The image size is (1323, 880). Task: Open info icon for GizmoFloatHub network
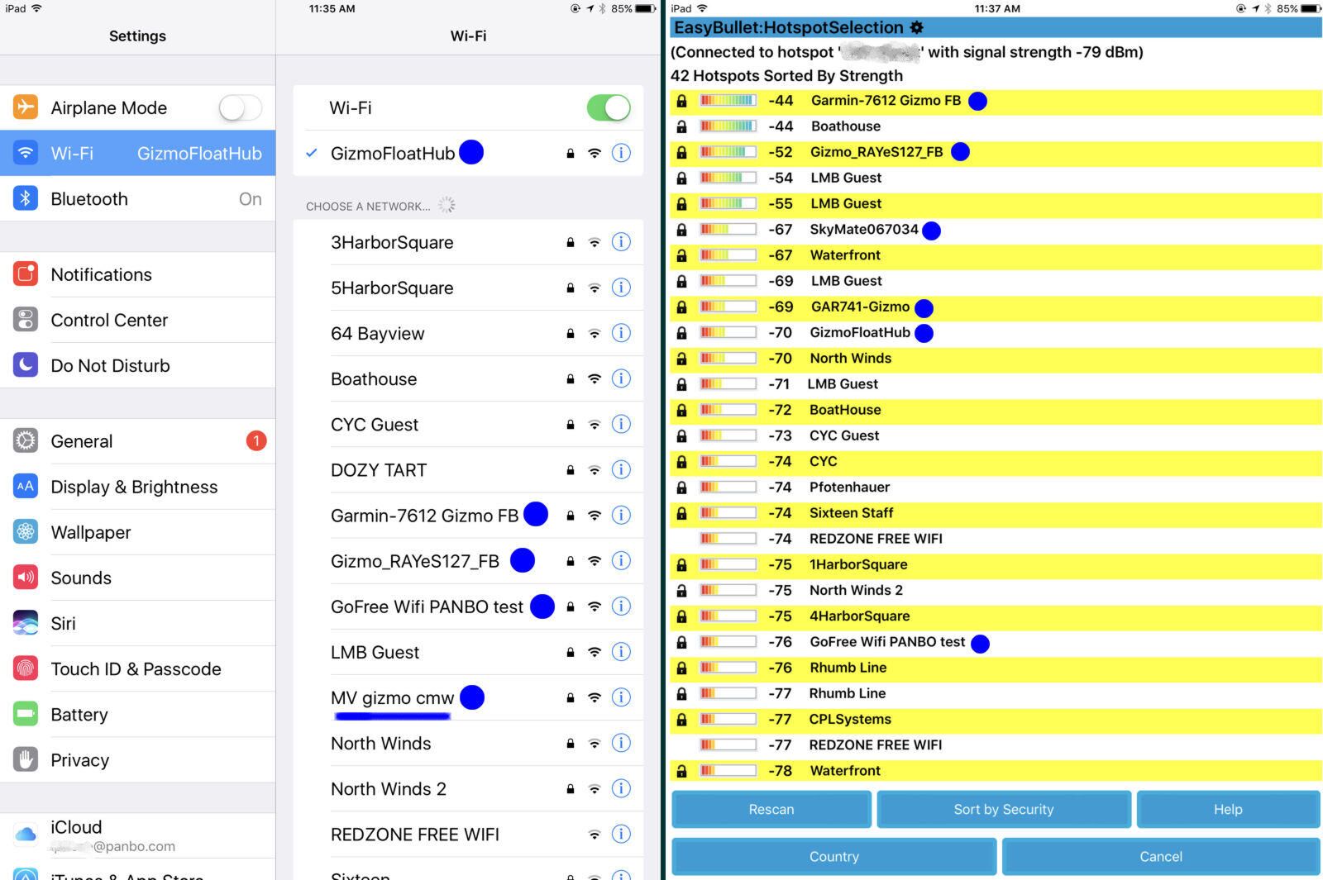tap(621, 153)
